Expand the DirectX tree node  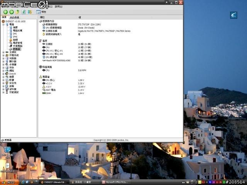[x=3, y=74]
